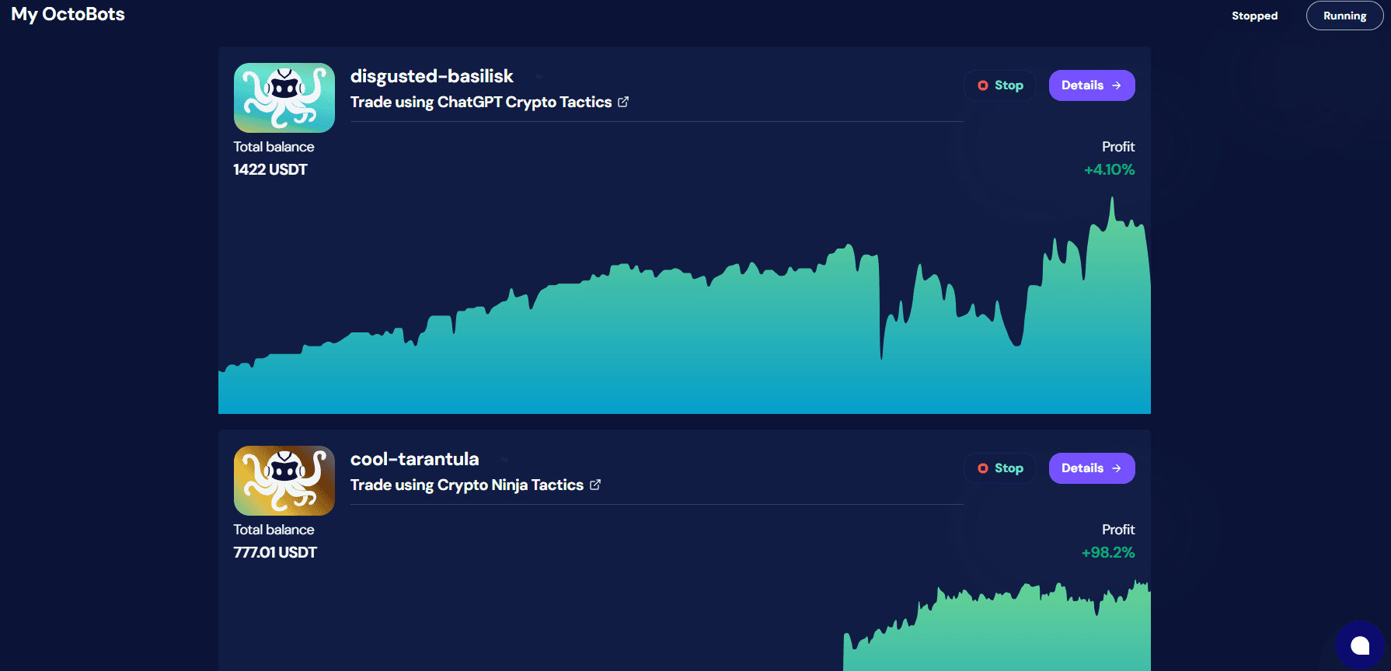Select the Running bots tab

pyautogui.click(x=1344, y=16)
